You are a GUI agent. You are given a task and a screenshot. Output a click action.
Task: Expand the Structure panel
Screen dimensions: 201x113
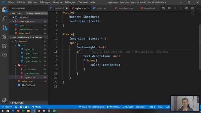(x=18, y=103)
